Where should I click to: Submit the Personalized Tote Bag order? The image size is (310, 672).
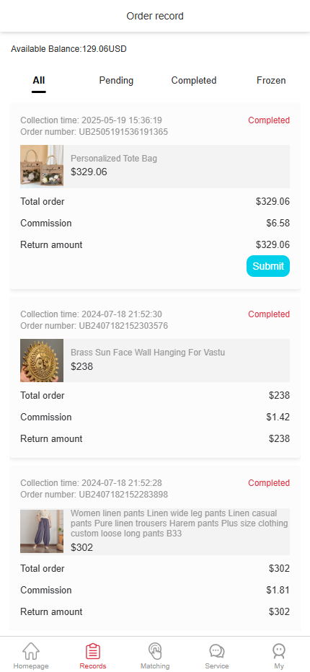pyautogui.click(x=268, y=266)
